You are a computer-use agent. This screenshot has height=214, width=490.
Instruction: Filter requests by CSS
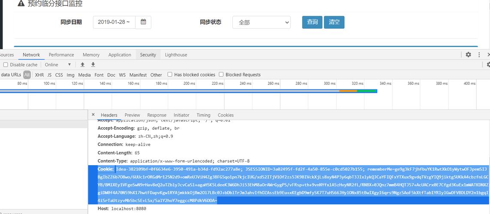point(59,75)
